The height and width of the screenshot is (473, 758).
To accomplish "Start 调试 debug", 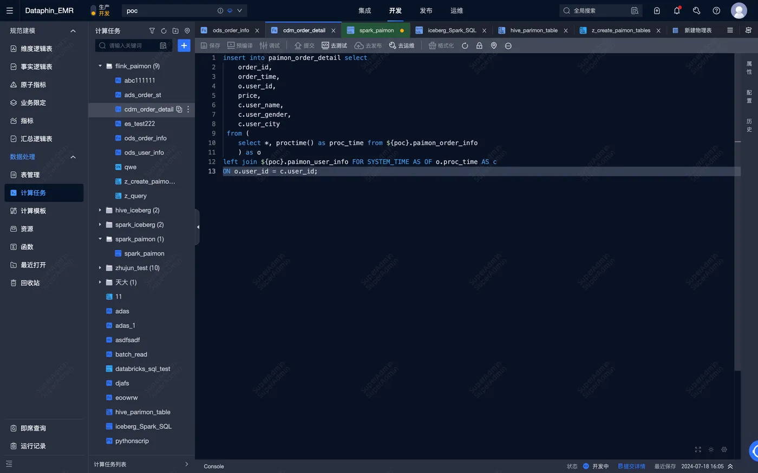I will [270, 46].
